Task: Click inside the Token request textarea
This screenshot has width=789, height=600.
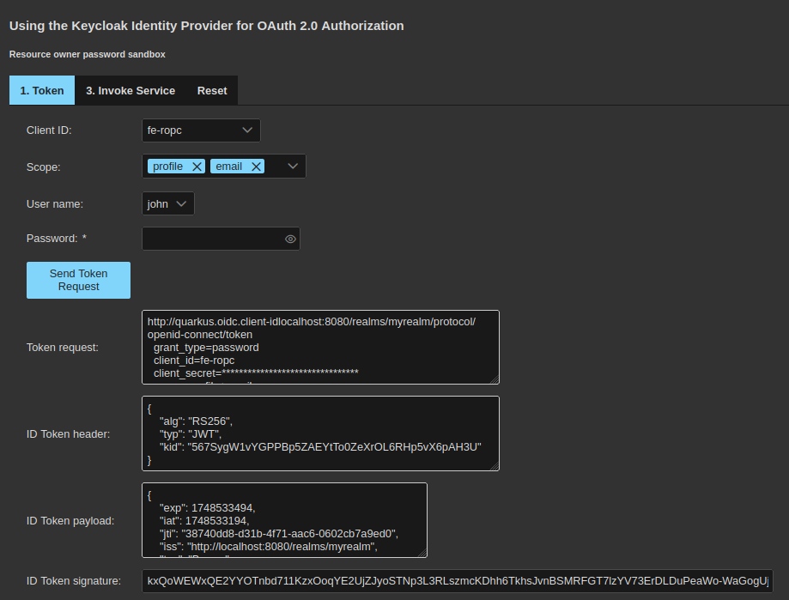Action: click(320, 348)
